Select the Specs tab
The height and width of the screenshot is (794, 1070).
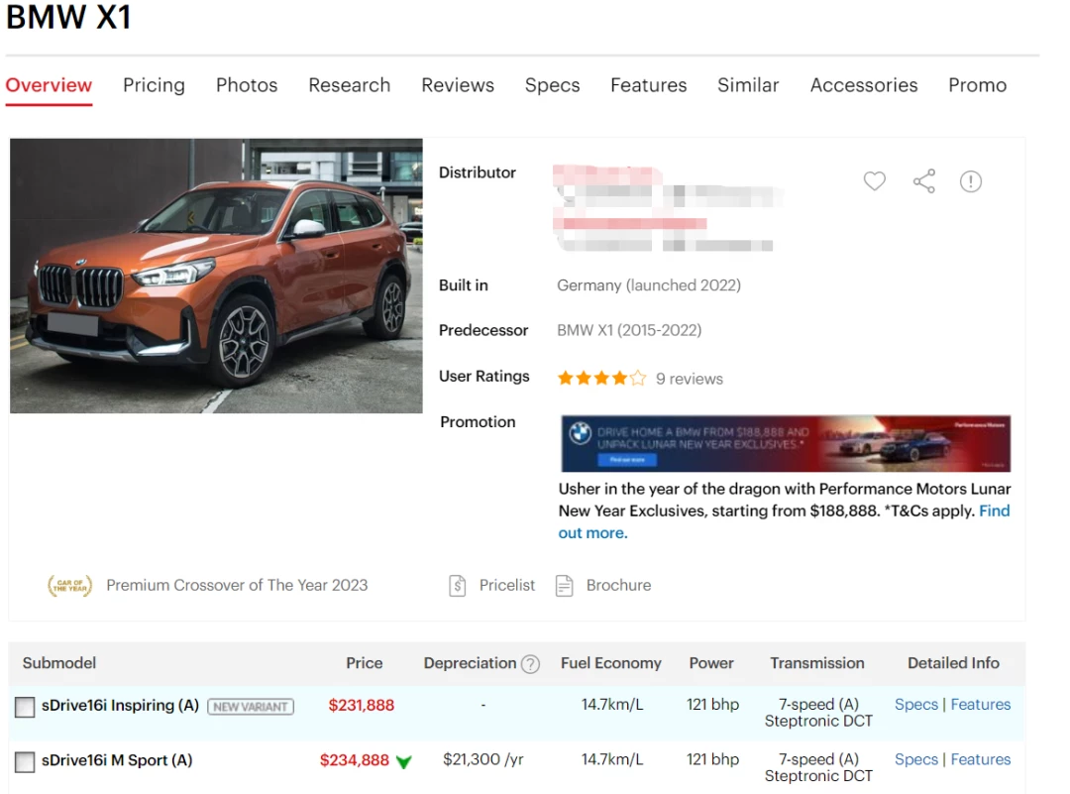tap(552, 85)
